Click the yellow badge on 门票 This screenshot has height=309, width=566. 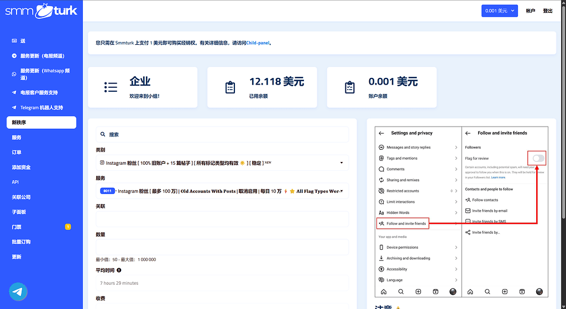pos(68,227)
